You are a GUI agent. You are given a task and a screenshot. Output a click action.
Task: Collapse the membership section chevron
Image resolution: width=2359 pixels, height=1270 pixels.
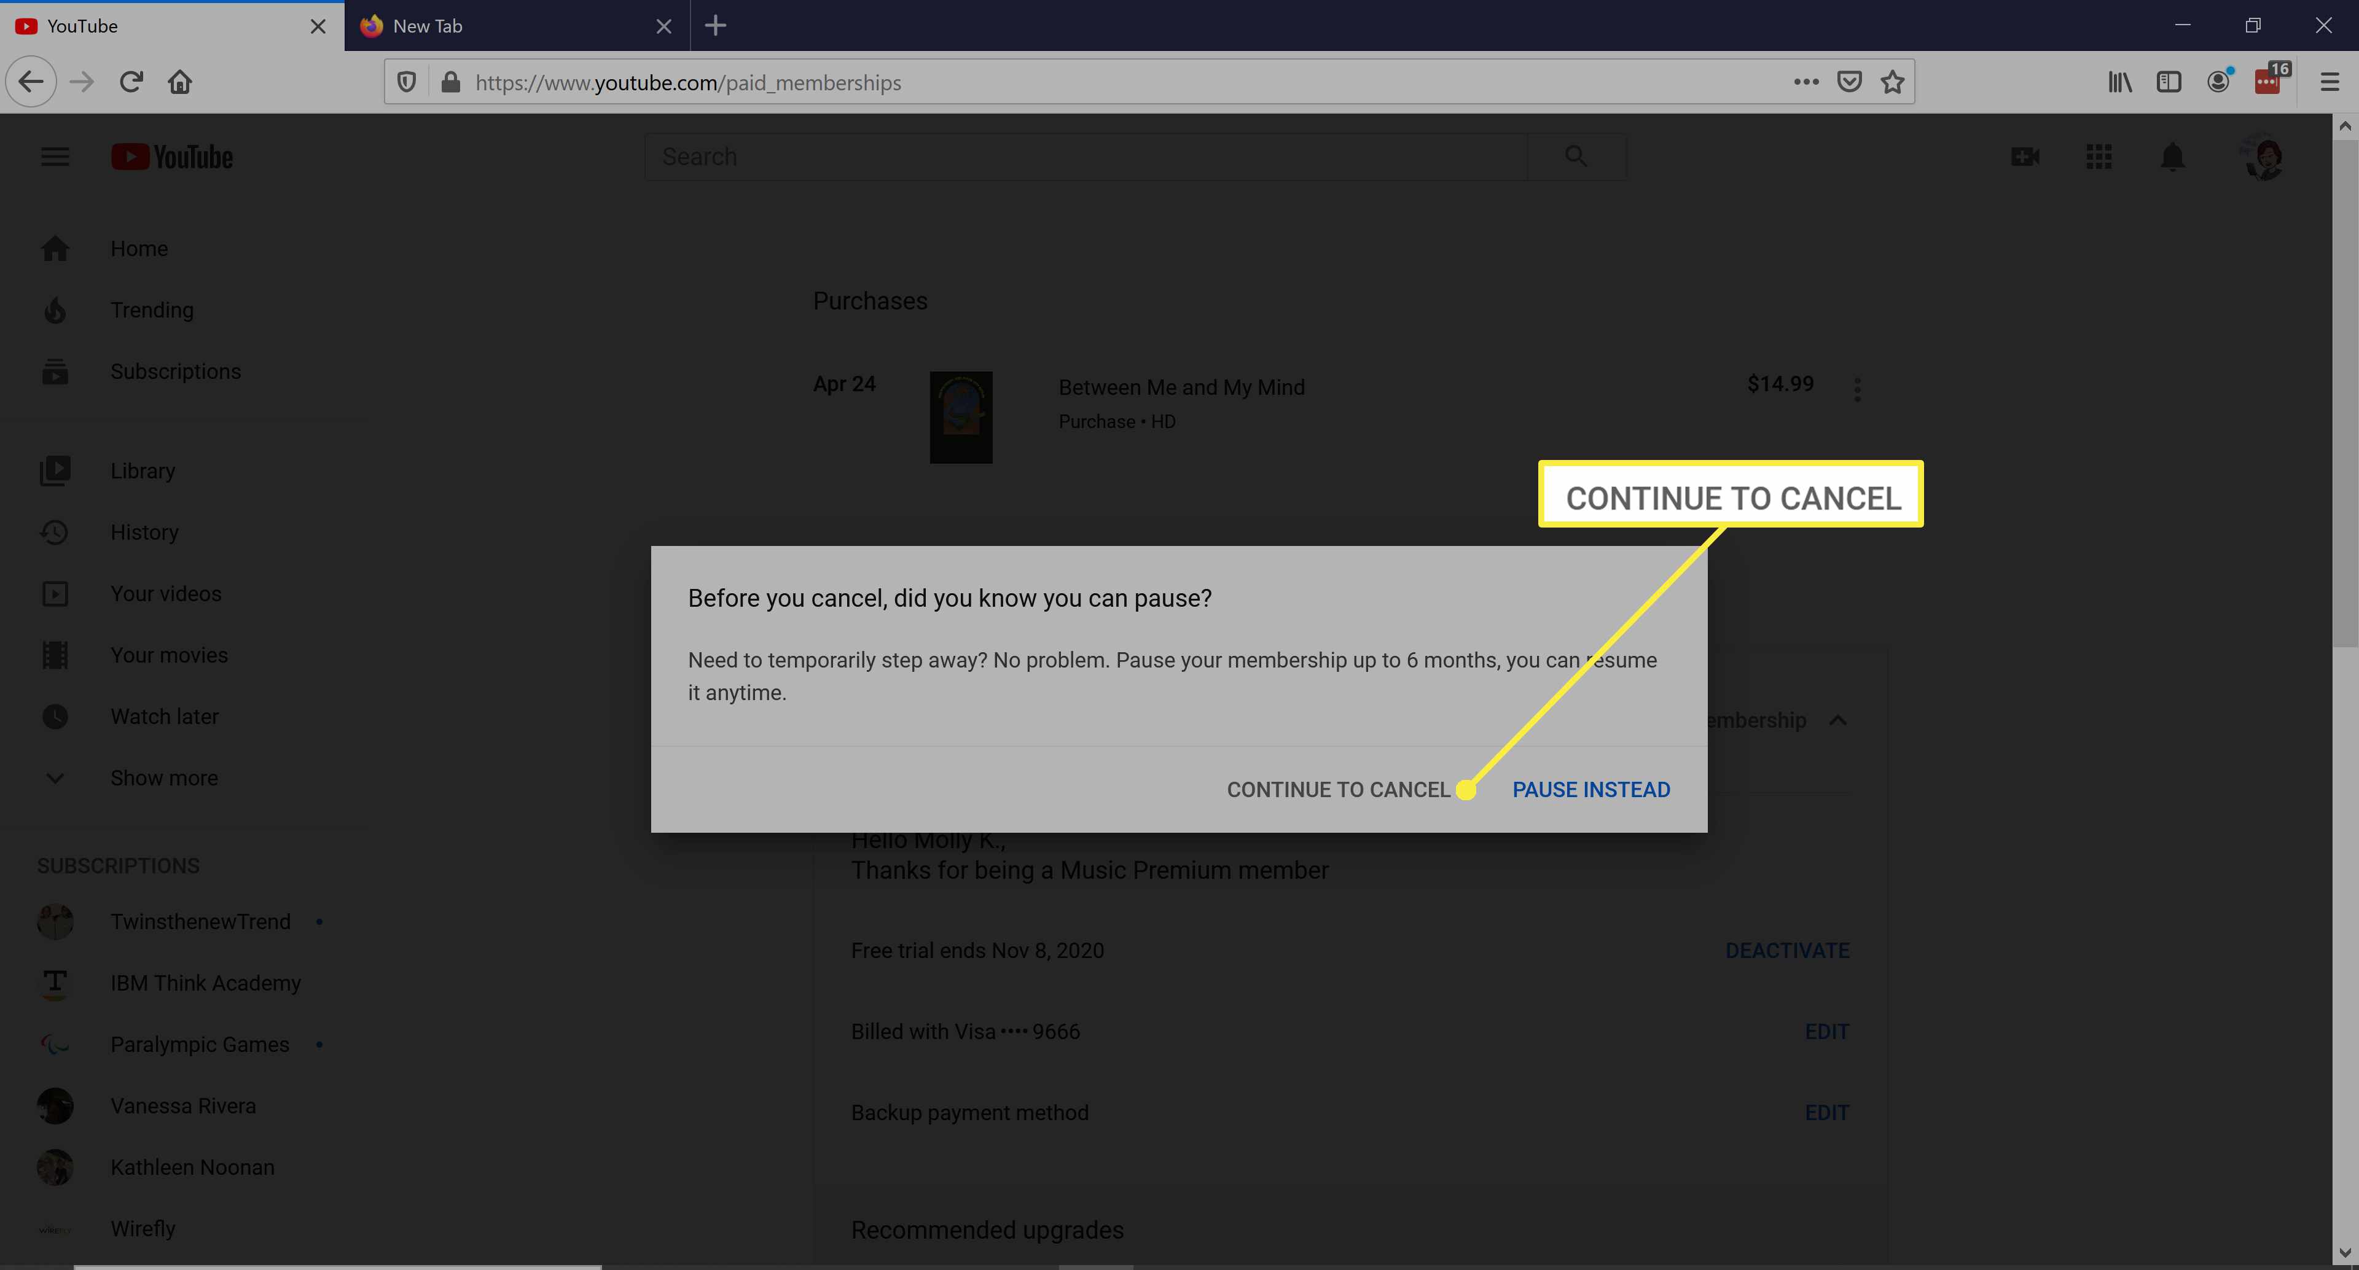pos(1837,720)
